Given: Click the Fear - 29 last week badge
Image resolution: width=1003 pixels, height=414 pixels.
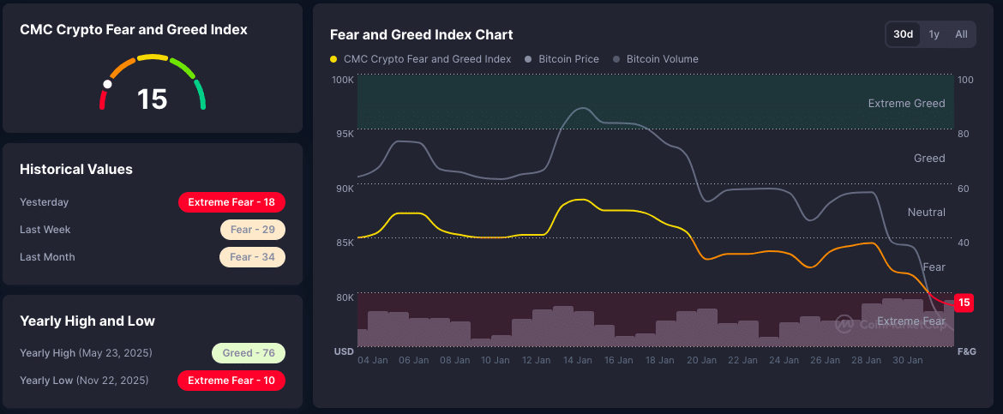Looking at the screenshot, I should tap(252, 230).
